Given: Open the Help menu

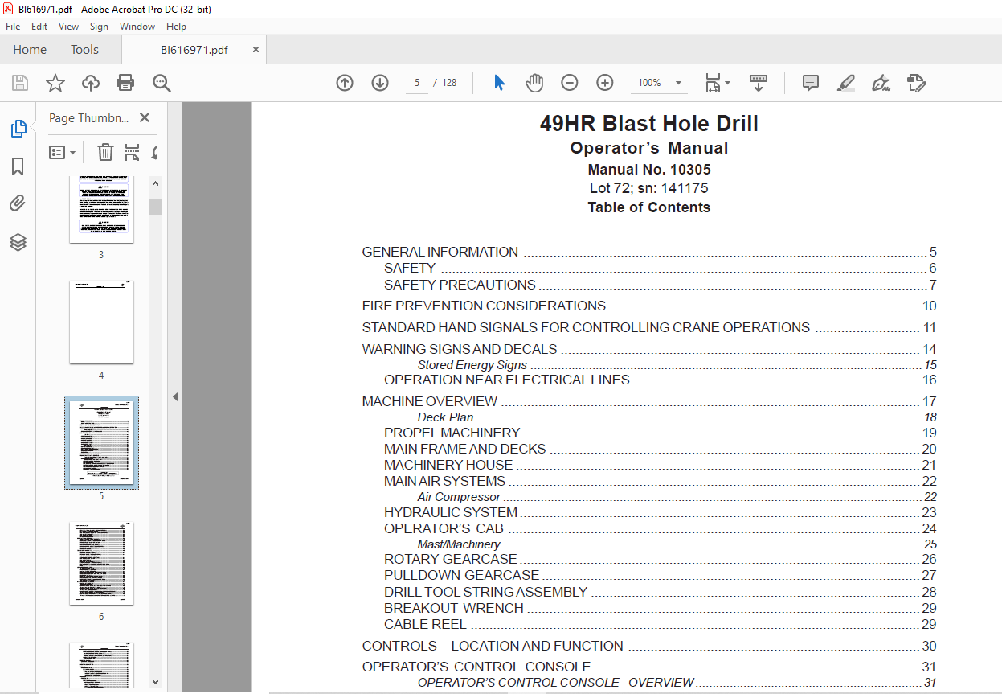Looking at the screenshot, I should (x=176, y=27).
